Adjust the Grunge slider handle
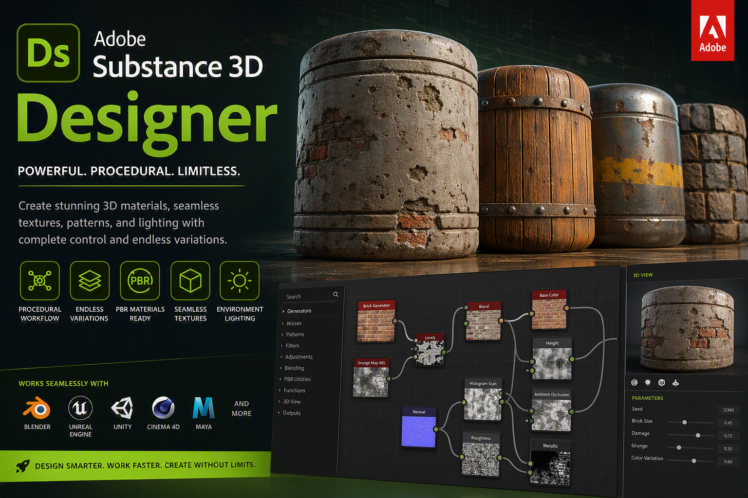 tap(679, 447)
